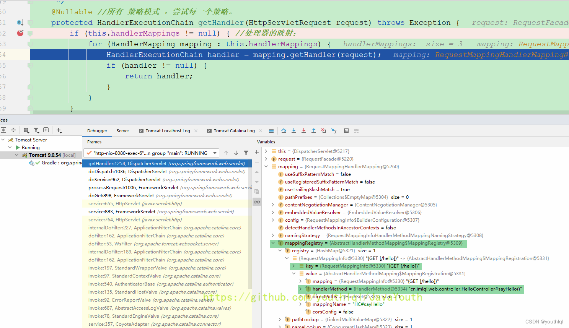569x328 pixels.
Task: Select mappingName "HC#sayHello" variable
Action: click(345, 304)
